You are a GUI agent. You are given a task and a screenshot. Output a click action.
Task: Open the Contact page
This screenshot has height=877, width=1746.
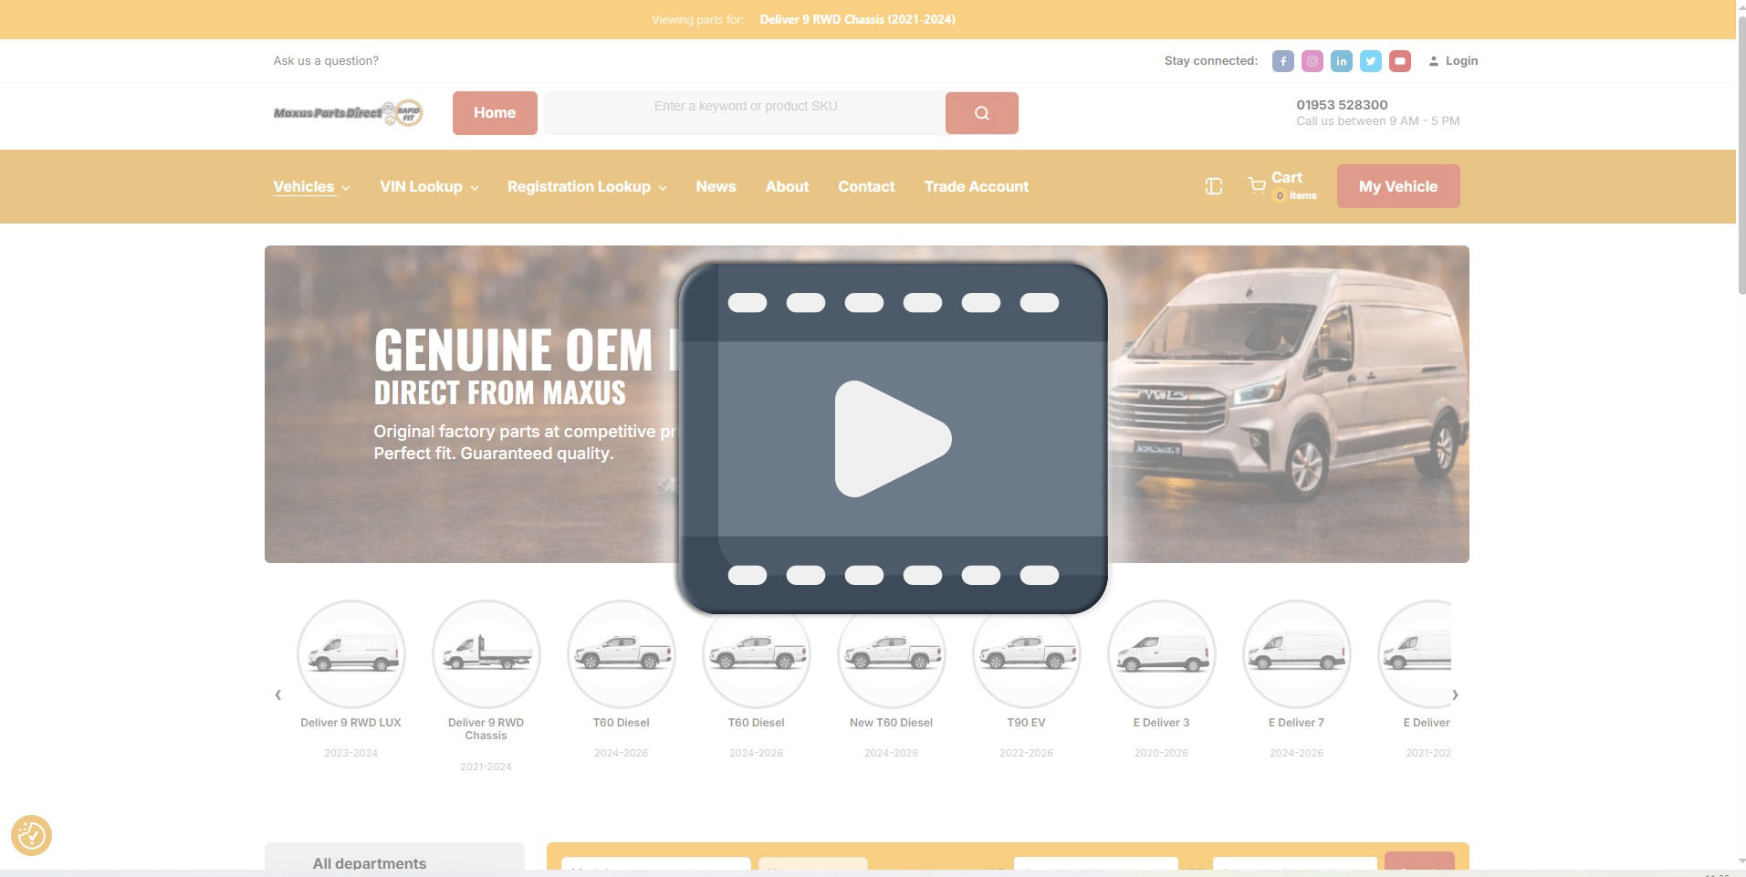coord(866,186)
